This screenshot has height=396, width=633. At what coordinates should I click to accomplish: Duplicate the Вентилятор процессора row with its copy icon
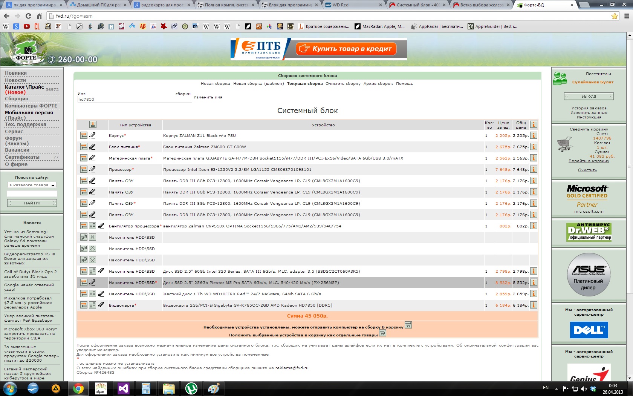[92, 226]
